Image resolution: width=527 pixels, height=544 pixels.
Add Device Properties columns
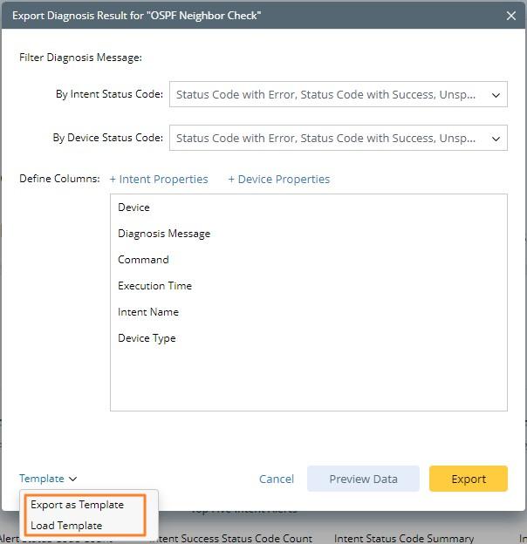[x=279, y=180]
